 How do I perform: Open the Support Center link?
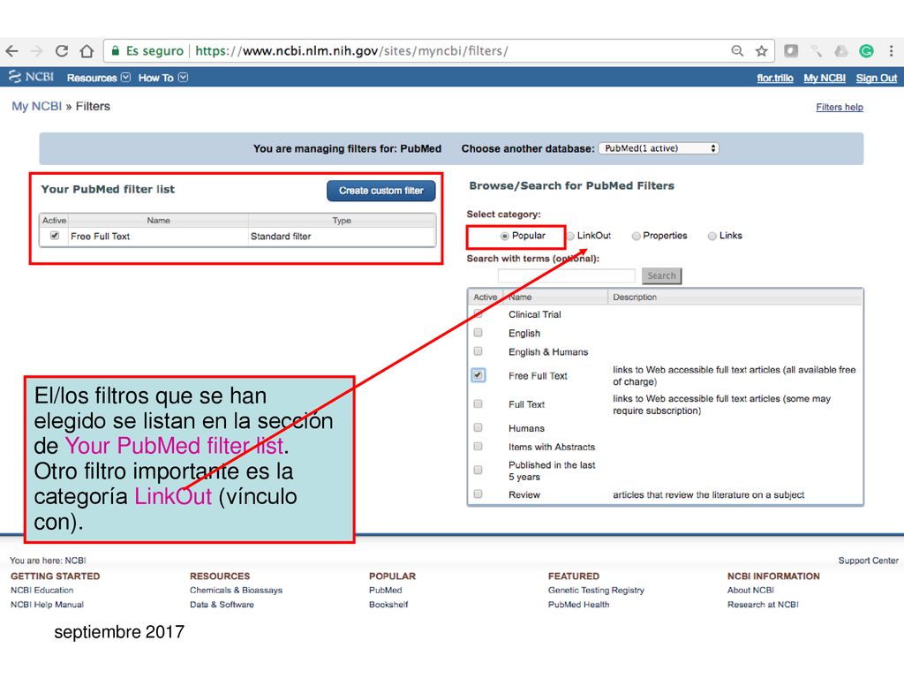click(x=869, y=561)
